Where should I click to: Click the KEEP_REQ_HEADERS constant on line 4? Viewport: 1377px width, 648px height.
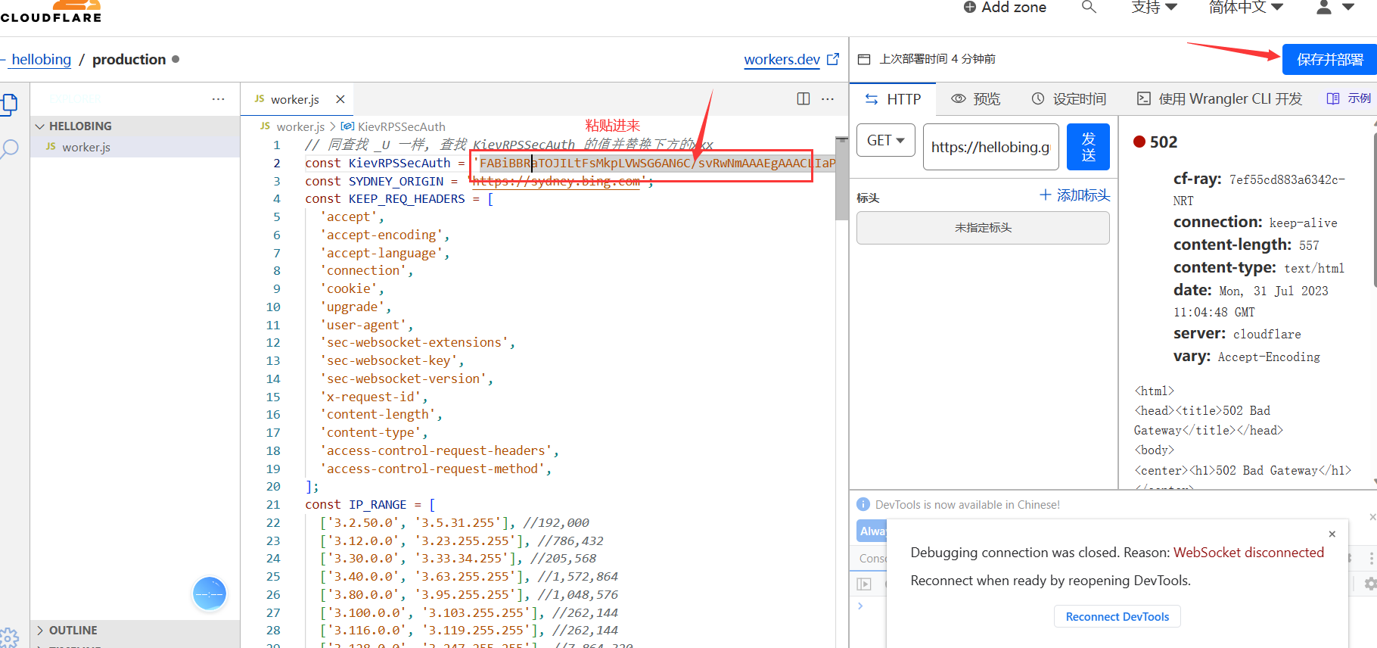point(407,199)
